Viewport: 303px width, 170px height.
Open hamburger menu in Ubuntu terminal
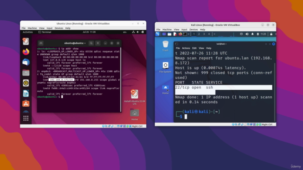(x=98, y=43)
